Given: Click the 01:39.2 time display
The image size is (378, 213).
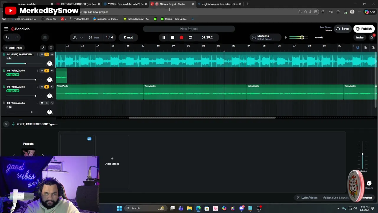Looking at the screenshot, I should (x=207, y=37).
